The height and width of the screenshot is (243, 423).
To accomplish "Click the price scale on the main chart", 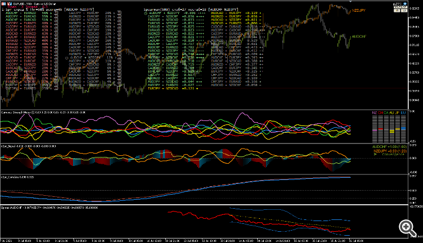I will (416, 55).
